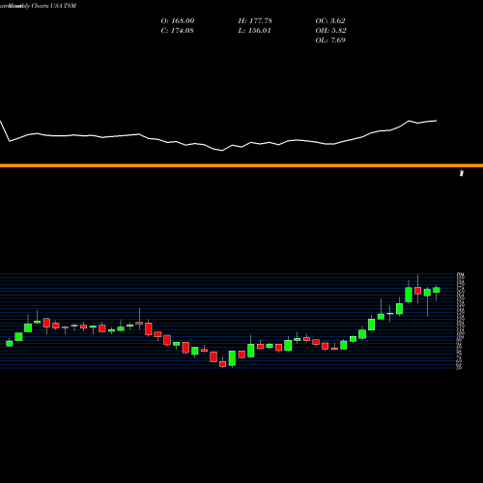Select the open price O: 168.00

point(178,20)
